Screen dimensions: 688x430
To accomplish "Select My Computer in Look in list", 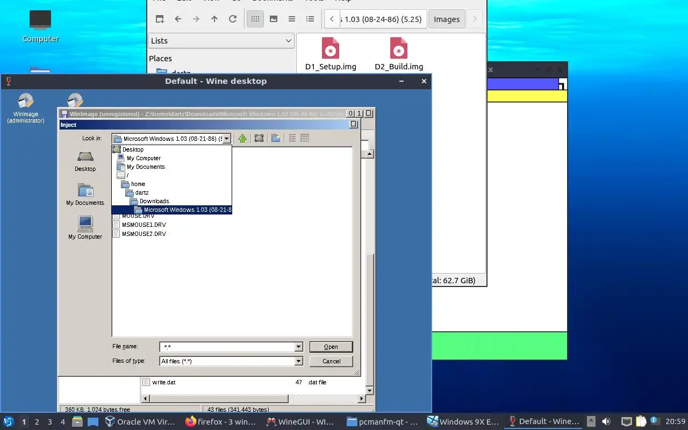I will pos(172,158).
